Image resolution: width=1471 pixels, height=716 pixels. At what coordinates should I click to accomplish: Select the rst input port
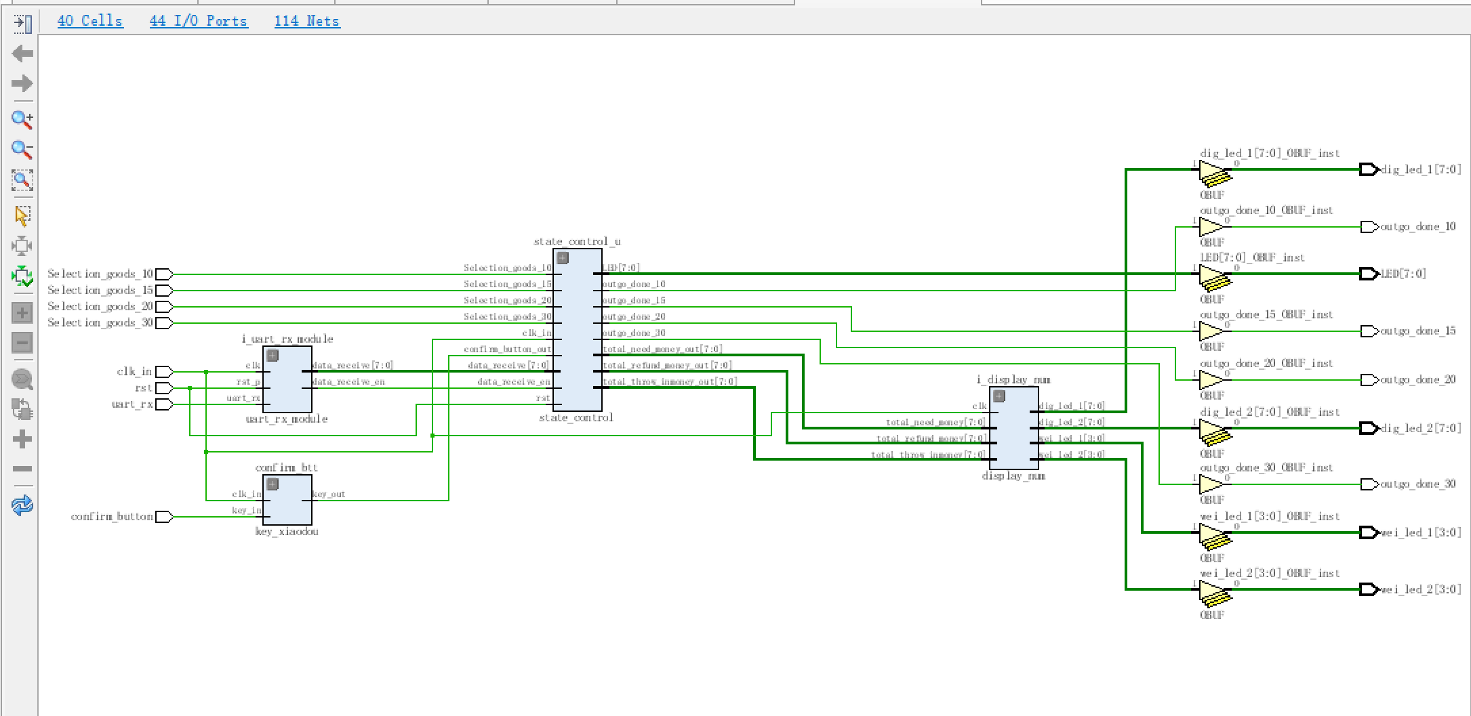pyautogui.click(x=164, y=388)
